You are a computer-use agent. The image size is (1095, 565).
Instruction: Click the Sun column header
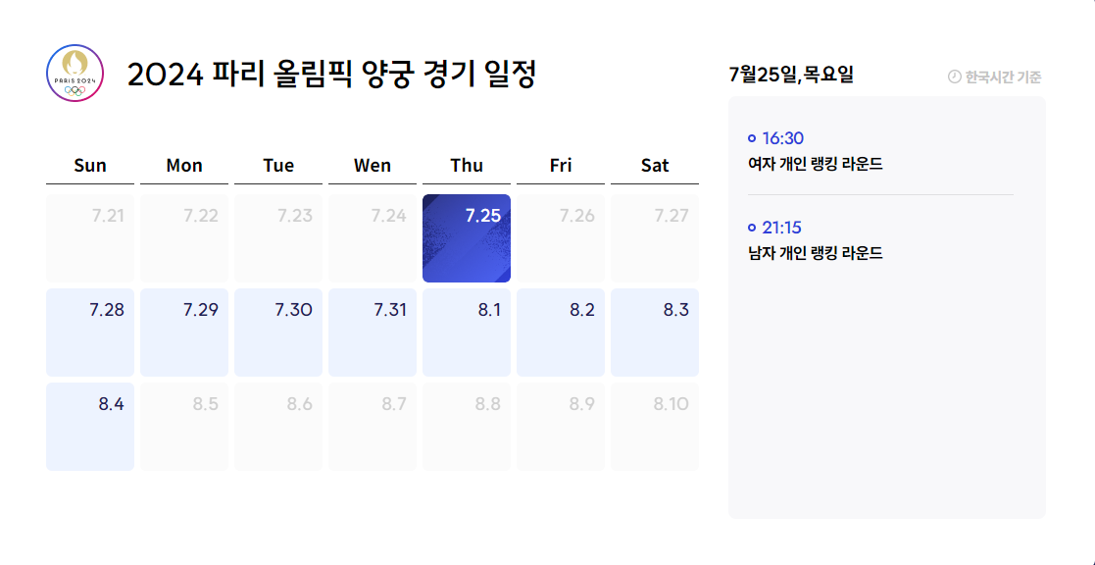click(x=90, y=165)
